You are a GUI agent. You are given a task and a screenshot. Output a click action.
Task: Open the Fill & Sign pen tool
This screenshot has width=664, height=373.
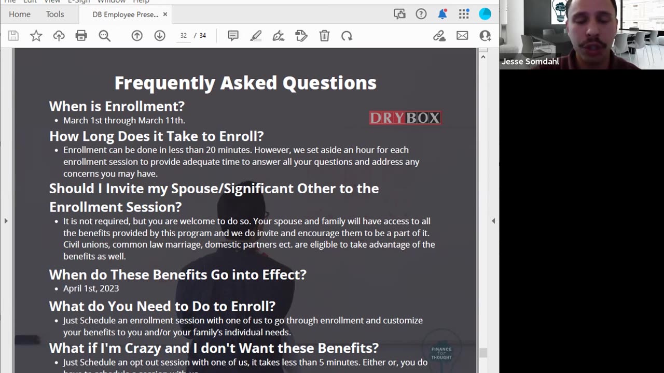[x=279, y=36]
